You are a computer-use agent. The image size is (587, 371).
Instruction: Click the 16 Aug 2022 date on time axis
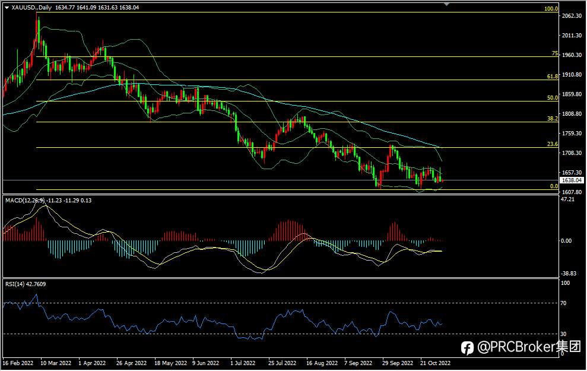tap(322, 363)
